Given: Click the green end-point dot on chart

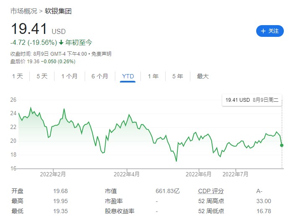Looking at the screenshot, I should click(x=282, y=145).
